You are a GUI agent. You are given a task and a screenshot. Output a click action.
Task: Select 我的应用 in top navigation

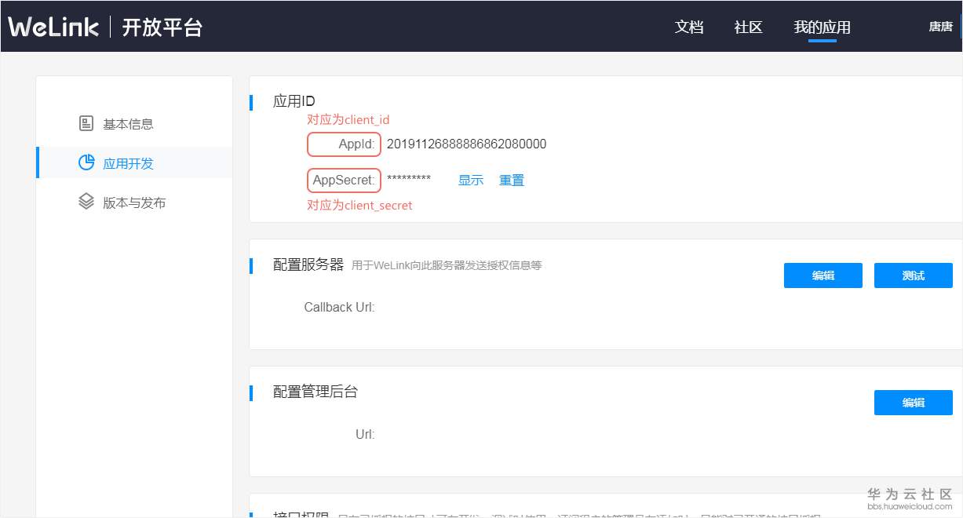(x=822, y=27)
